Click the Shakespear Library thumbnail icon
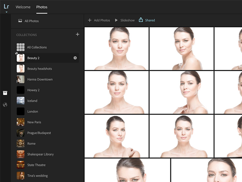The image size is (242, 182). tap(21, 154)
